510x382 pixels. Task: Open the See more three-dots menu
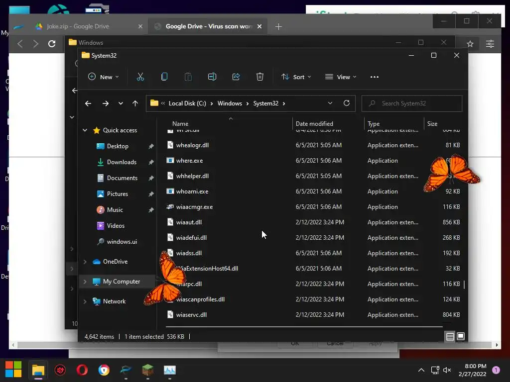point(375,77)
